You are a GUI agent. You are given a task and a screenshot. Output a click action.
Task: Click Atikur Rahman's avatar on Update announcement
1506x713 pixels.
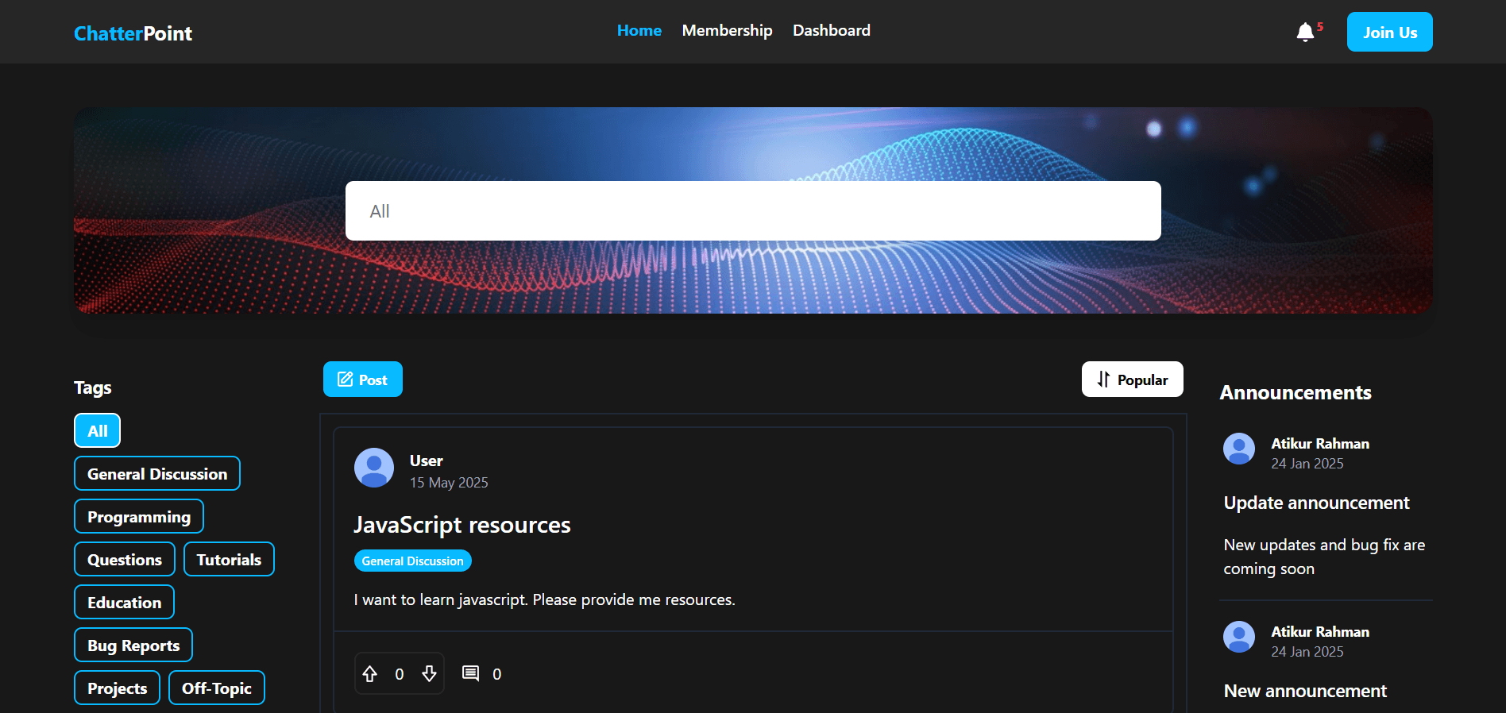(1238, 449)
